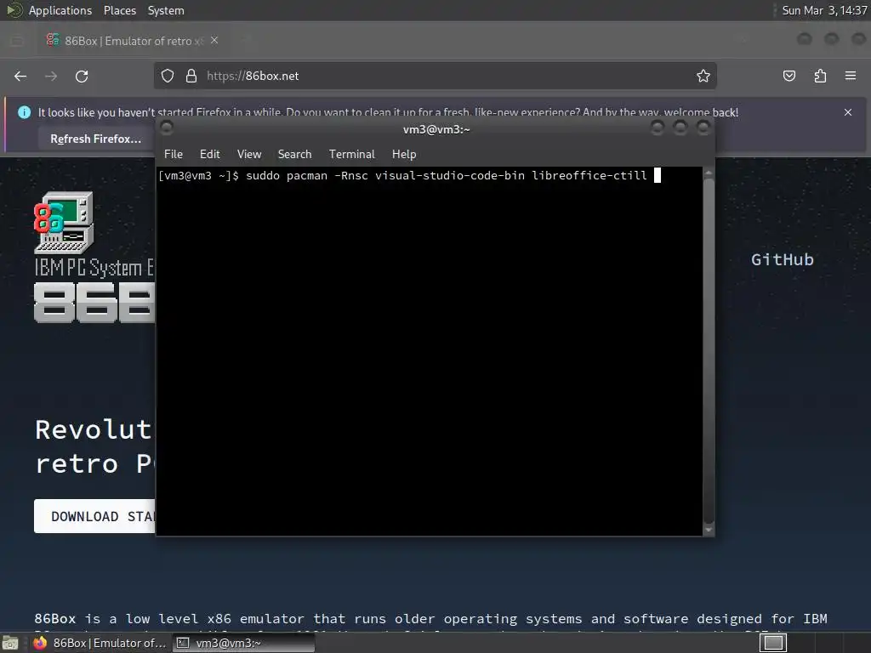Click the 86box.net URL address field

pyautogui.click(x=435, y=76)
